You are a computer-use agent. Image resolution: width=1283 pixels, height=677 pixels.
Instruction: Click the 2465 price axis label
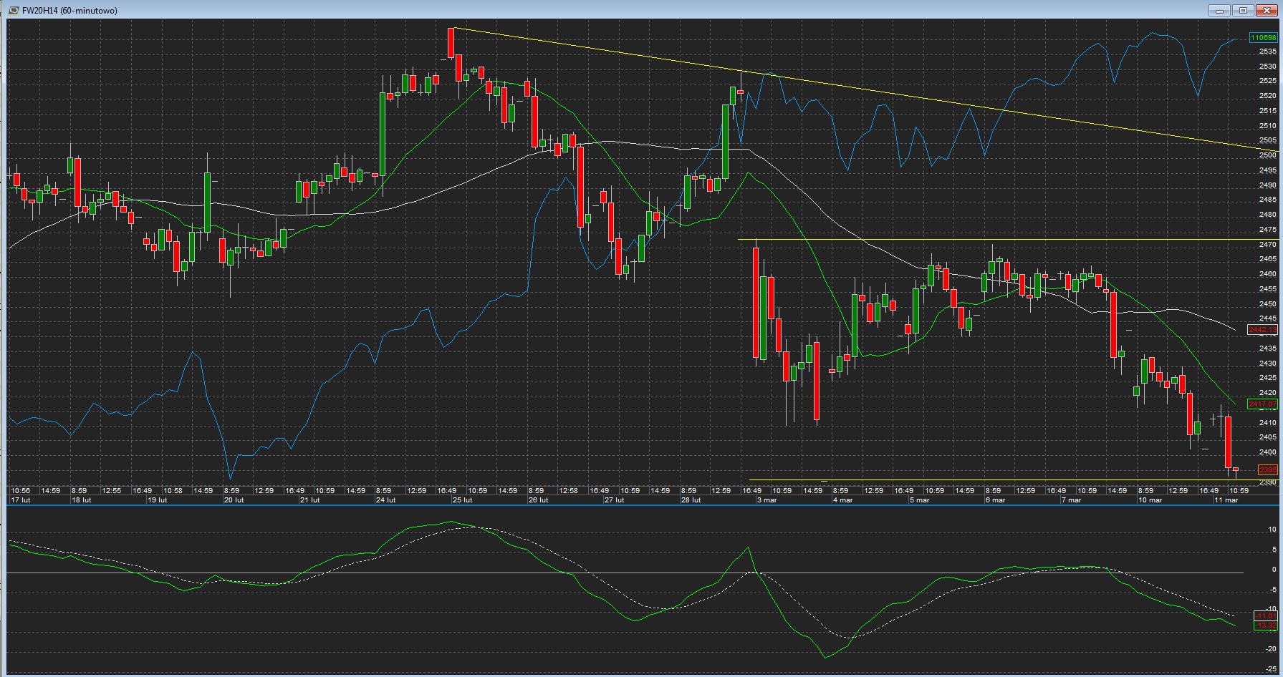tap(1267, 259)
